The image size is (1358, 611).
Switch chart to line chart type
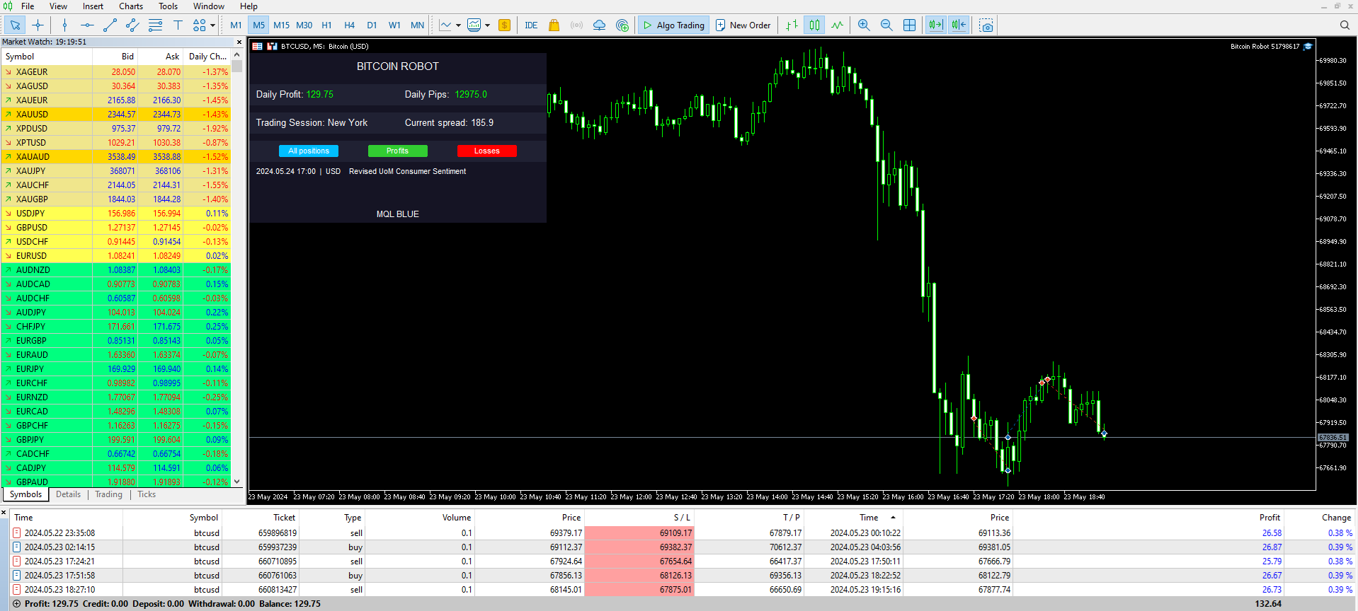click(838, 25)
